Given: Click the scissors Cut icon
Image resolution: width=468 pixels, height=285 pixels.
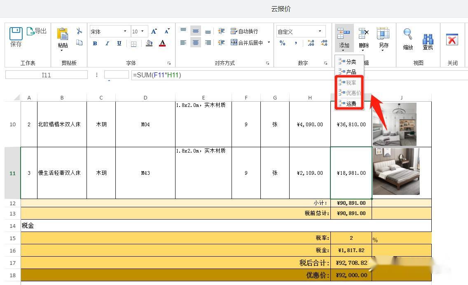Looking at the screenshot, I should tap(79, 30).
